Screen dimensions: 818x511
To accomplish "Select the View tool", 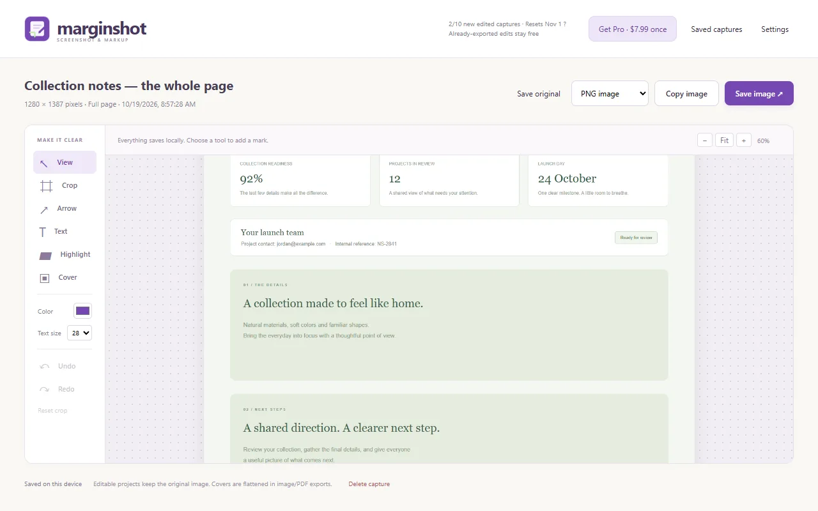I will [65, 162].
